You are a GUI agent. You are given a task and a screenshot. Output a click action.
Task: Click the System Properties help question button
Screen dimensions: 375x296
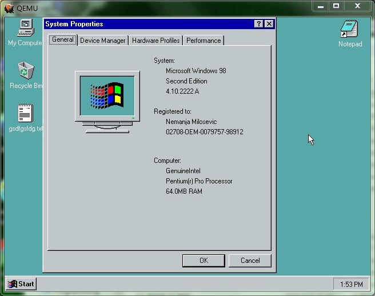[258, 24]
